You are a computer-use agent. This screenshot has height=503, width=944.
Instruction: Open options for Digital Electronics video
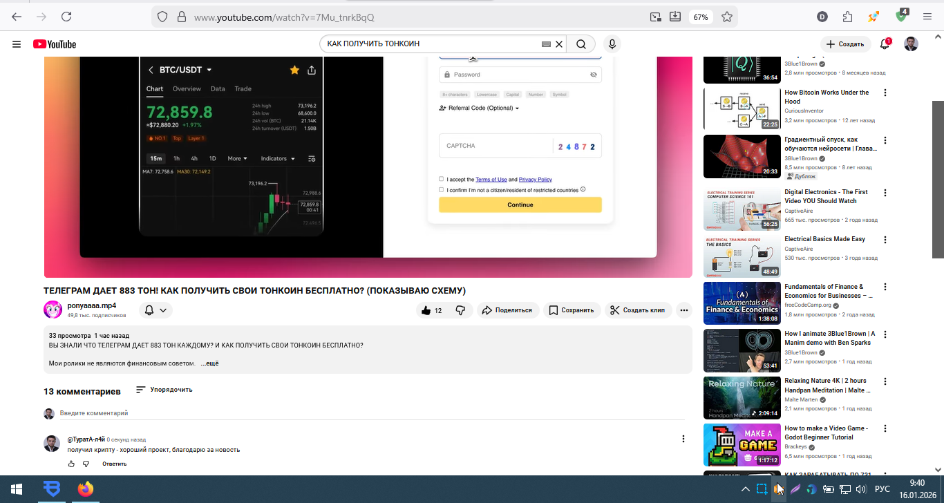[885, 193]
